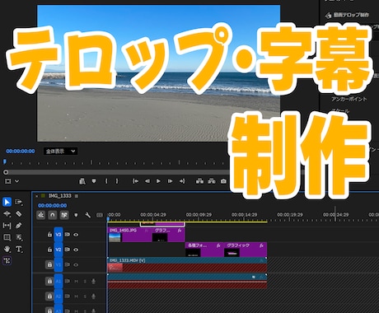379x313 pixels.
Task: Select the Rectangle tool
Action: [x=7, y=237]
